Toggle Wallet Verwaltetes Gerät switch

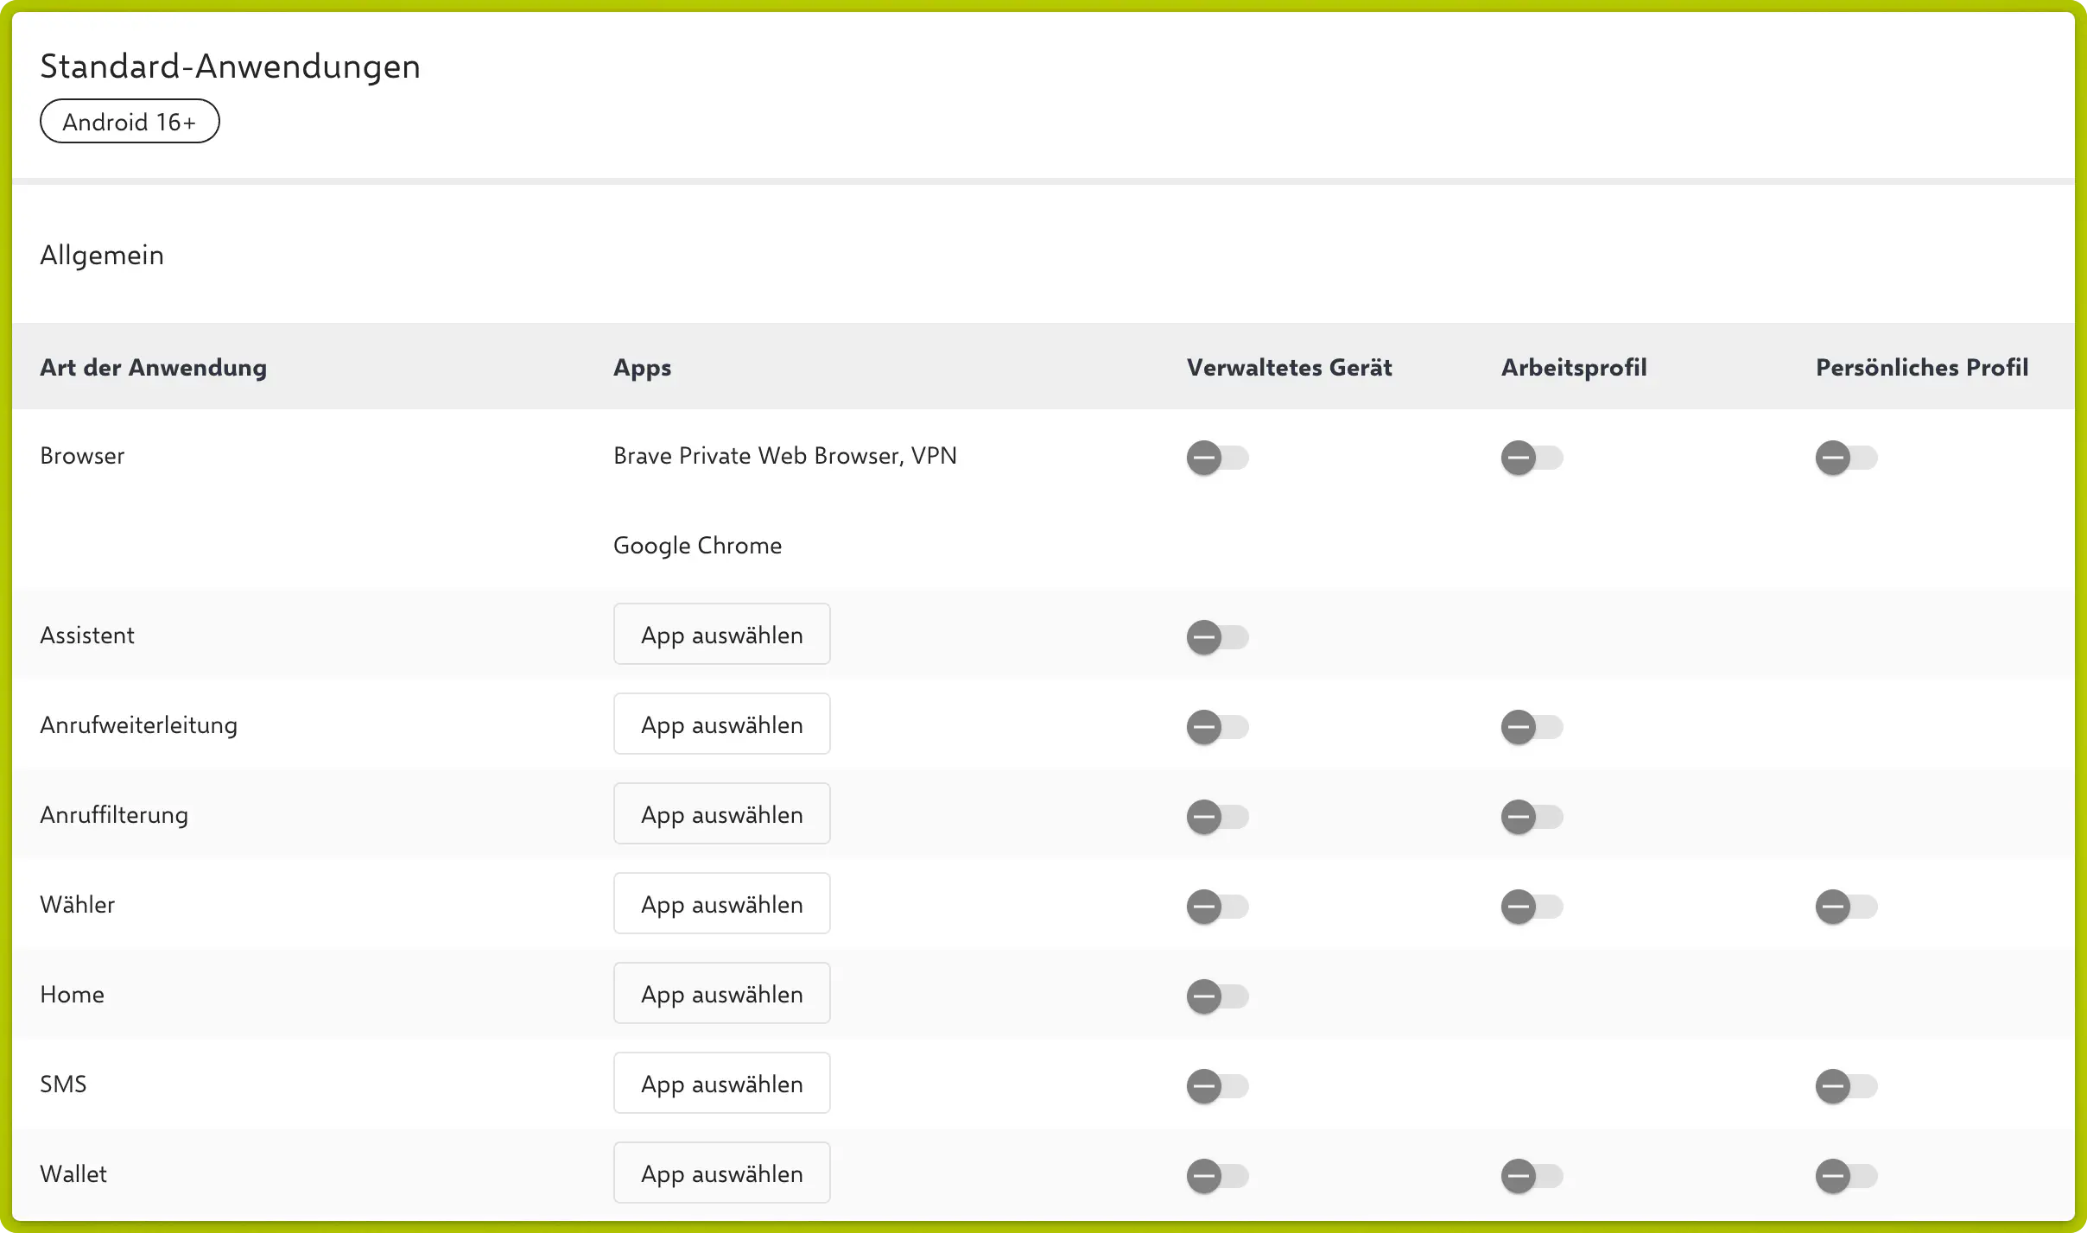[x=1217, y=1176]
